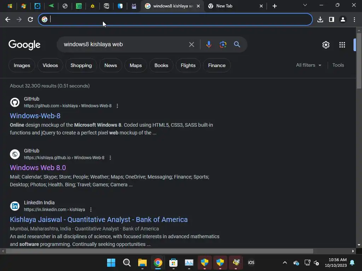
Task: Filter results by Maps
Action: pyautogui.click(x=136, y=65)
